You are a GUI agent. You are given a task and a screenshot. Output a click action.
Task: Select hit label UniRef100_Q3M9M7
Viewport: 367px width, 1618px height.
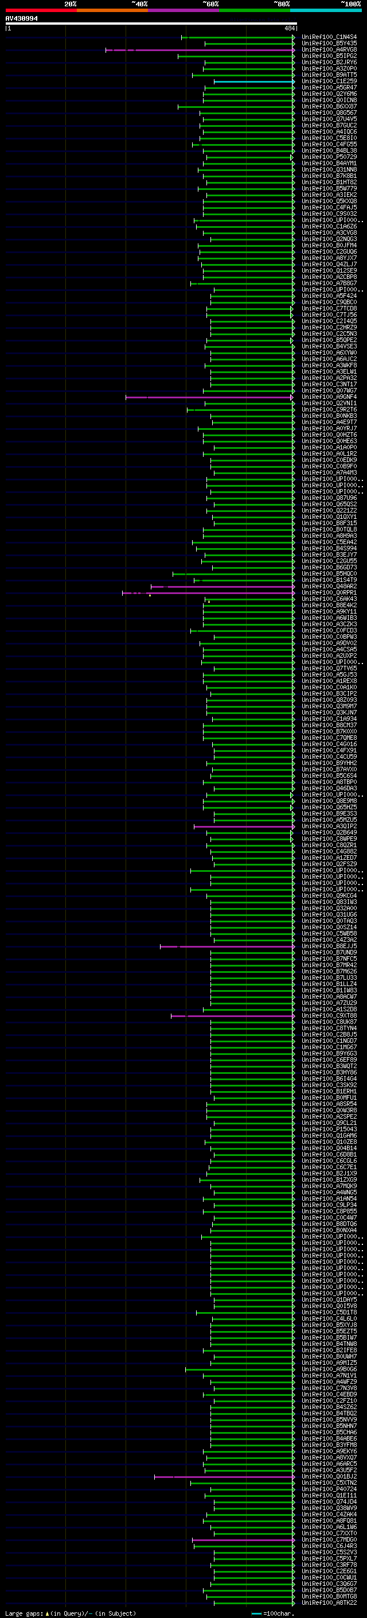click(x=329, y=707)
